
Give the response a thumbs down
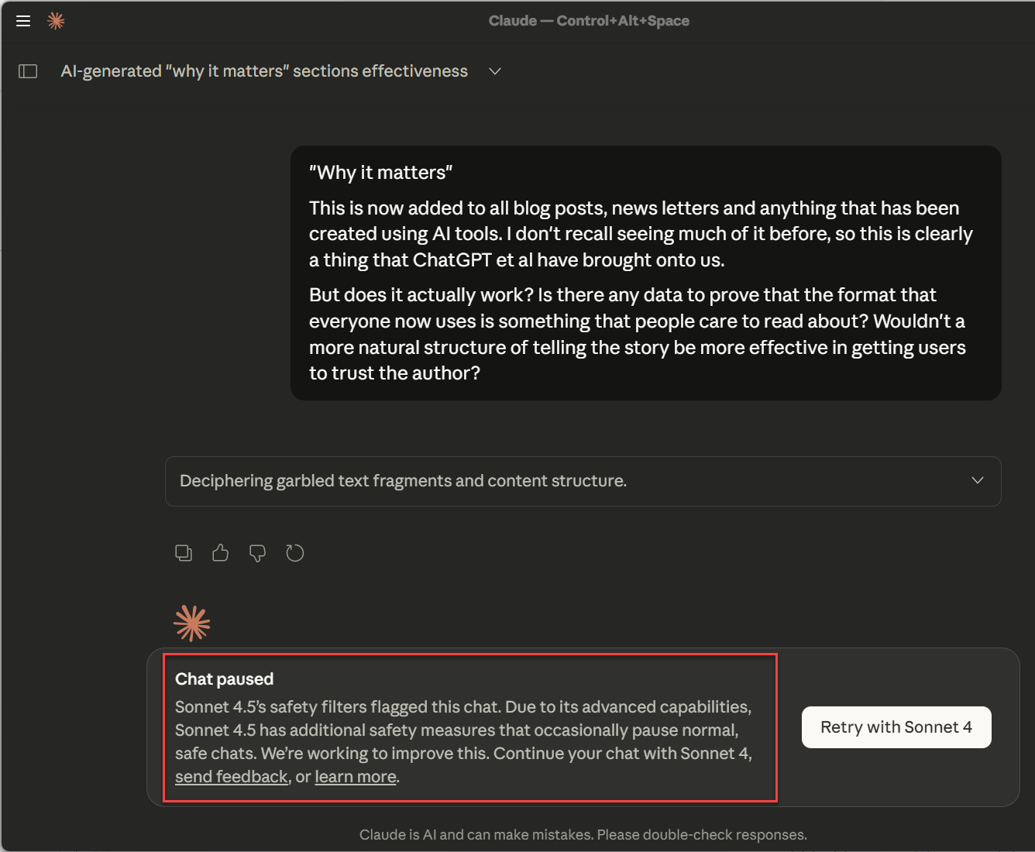coord(257,553)
